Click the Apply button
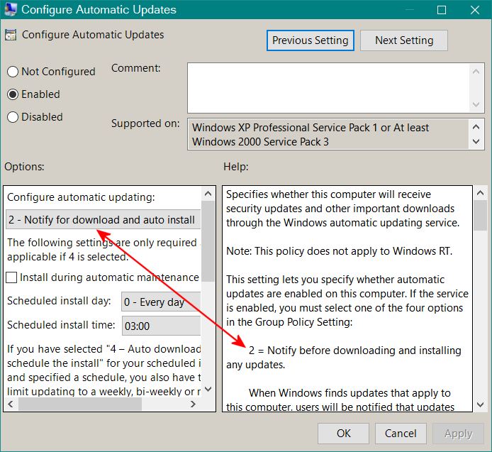492x452 pixels. point(458,434)
